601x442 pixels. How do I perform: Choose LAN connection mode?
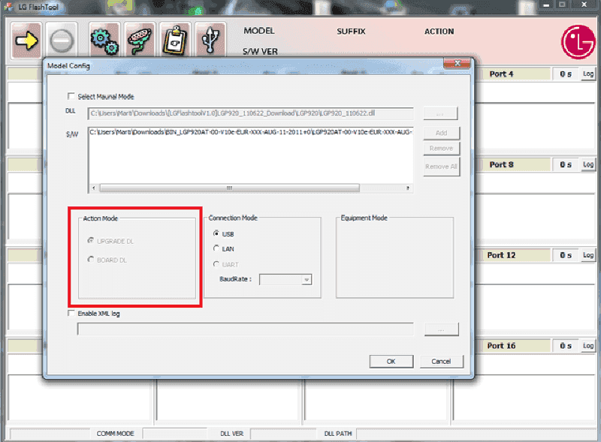216,248
